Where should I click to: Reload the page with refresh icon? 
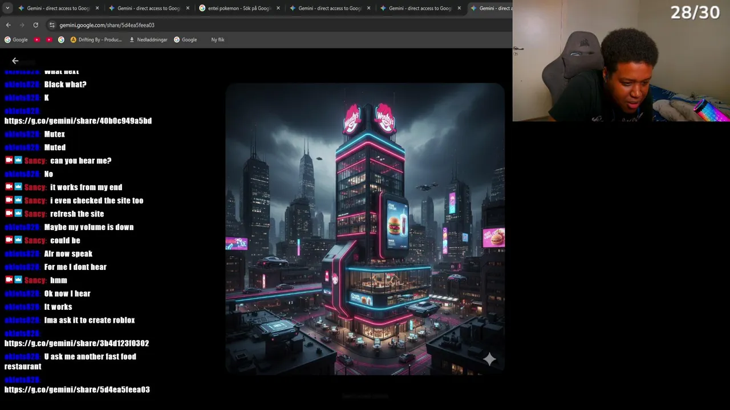35,25
